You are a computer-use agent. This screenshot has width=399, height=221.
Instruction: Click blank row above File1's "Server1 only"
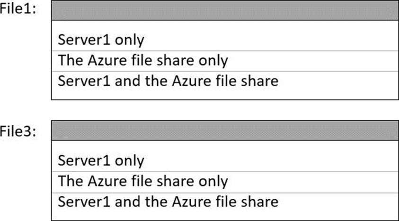pyautogui.click(x=224, y=26)
